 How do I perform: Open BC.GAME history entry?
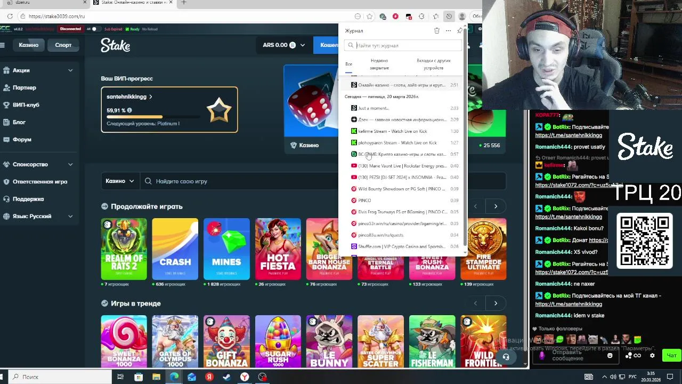click(402, 154)
